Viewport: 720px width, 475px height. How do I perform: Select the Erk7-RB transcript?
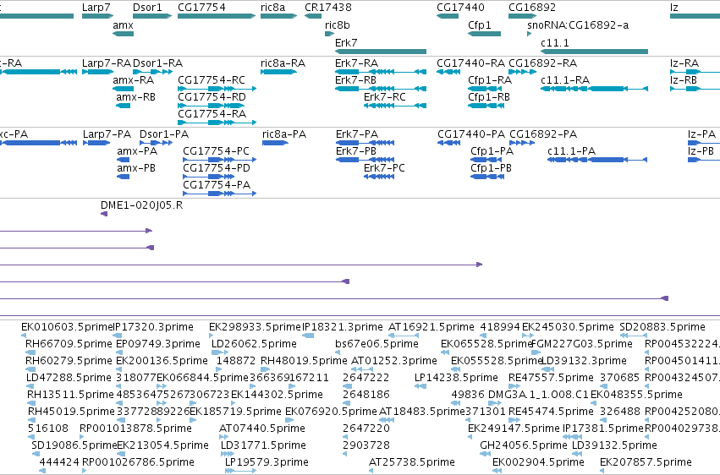pyautogui.click(x=381, y=89)
